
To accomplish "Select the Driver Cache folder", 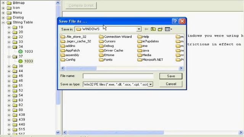I will click(111, 51).
